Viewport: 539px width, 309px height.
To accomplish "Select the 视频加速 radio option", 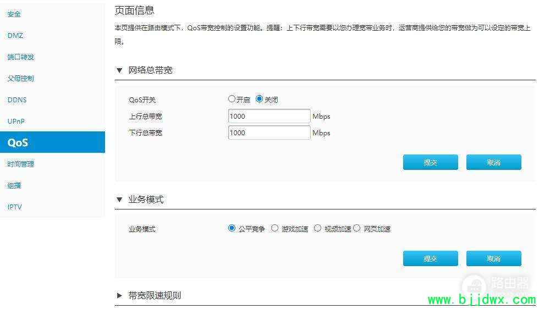I will point(318,228).
